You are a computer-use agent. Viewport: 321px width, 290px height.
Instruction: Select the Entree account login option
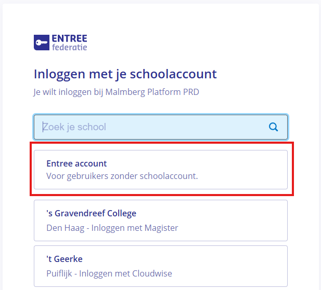[161, 170]
